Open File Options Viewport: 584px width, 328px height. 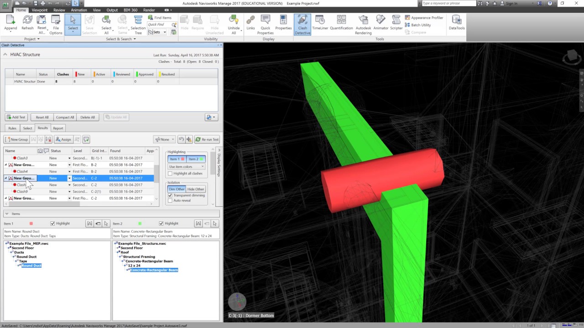(56, 24)
